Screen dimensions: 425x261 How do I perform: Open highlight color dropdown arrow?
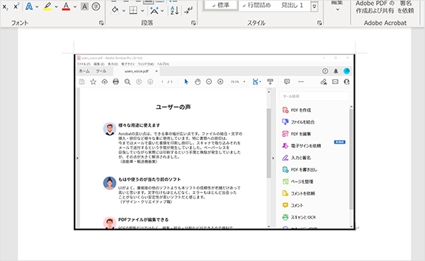[x=56, y=7]
